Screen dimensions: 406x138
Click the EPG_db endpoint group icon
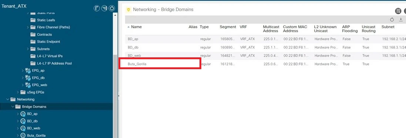point(28,78)
